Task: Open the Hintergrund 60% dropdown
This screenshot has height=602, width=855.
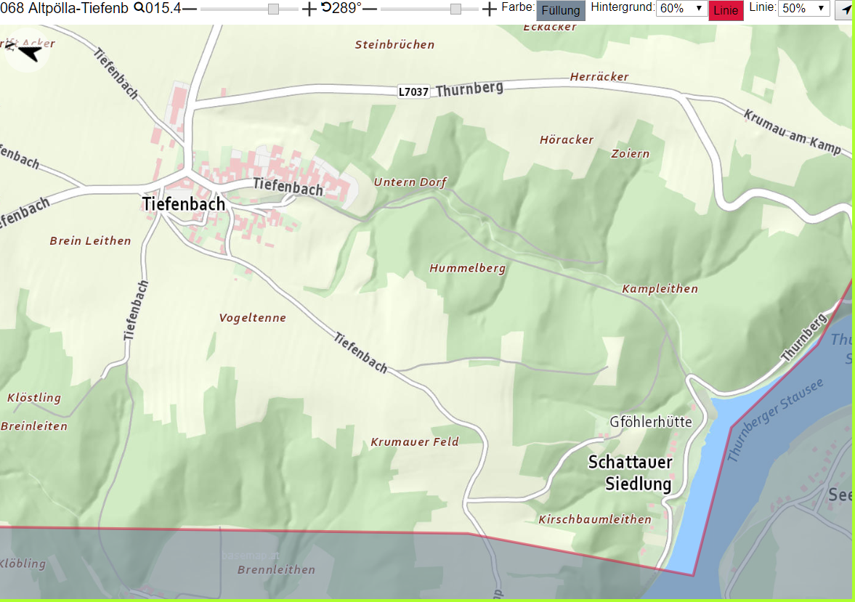Action: [x=681, y=8]
